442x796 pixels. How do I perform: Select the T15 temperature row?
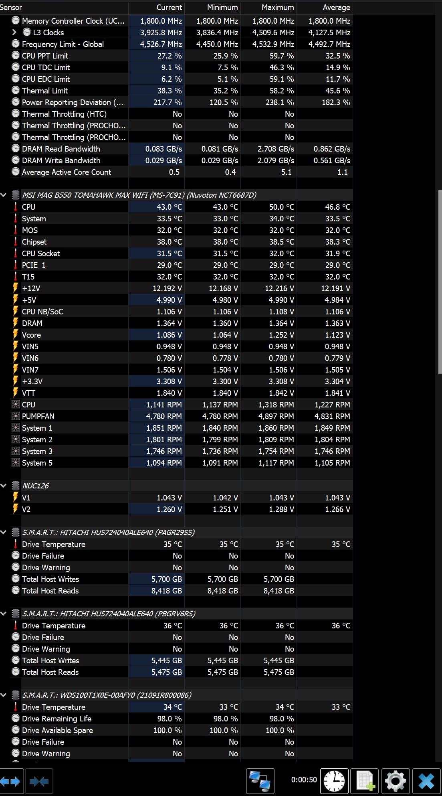click(x=176, y=276)
